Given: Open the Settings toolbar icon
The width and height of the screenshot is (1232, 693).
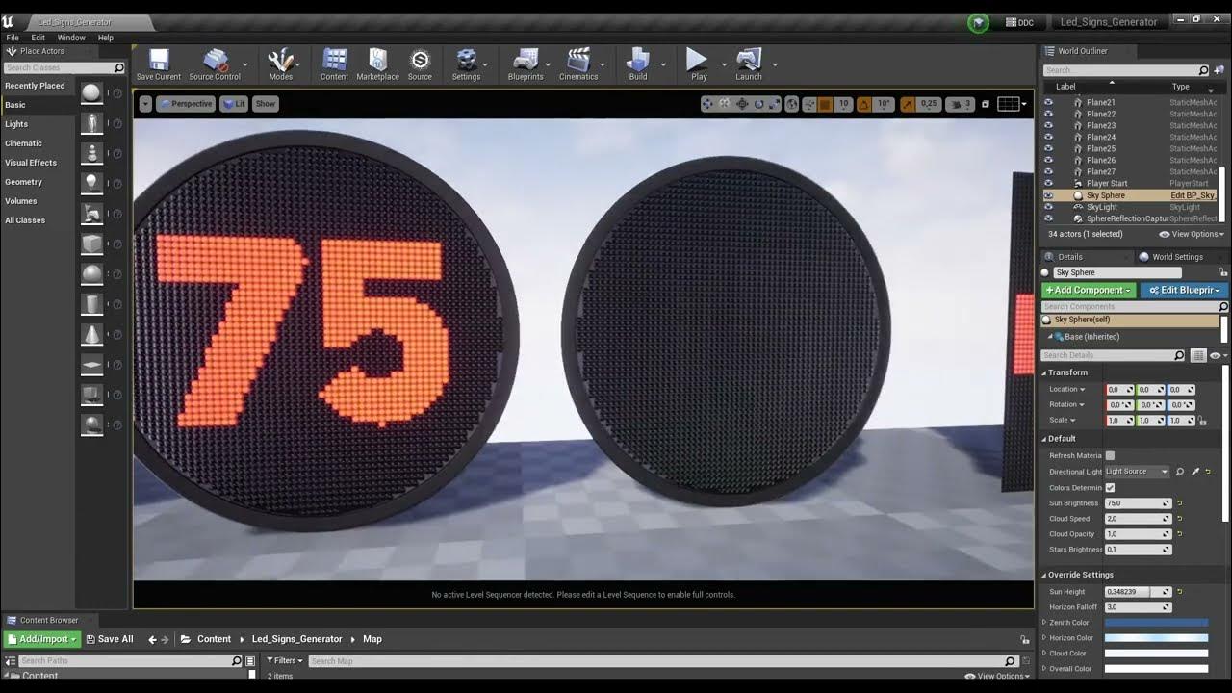Looking at the screenshot, I should point(466,64).
